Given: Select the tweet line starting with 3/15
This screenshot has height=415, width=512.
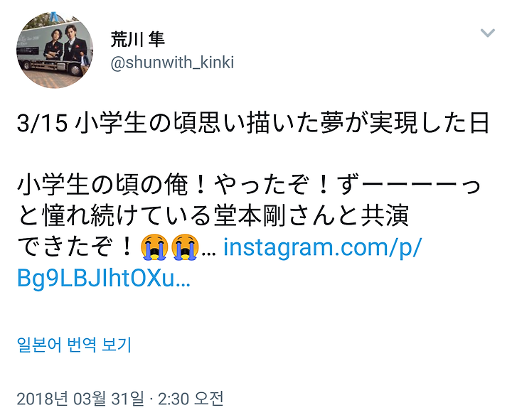Looking at the screenshot, I should pos(253,124).
